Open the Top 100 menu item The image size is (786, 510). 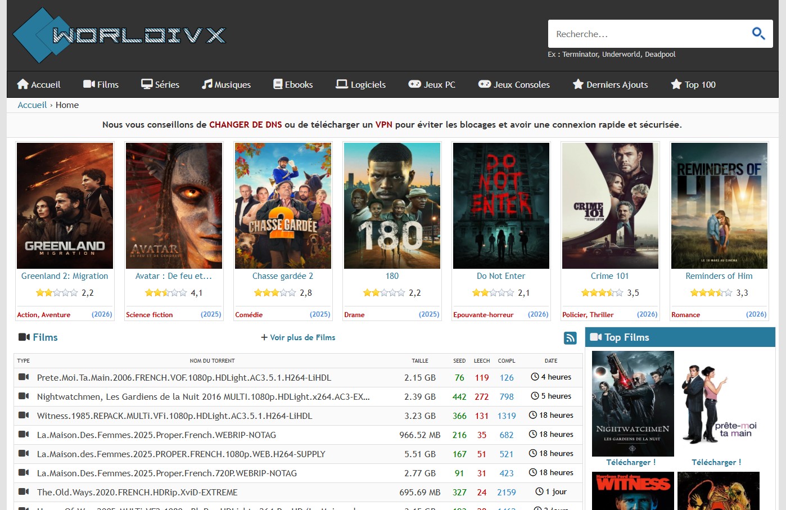pos(693,84)
